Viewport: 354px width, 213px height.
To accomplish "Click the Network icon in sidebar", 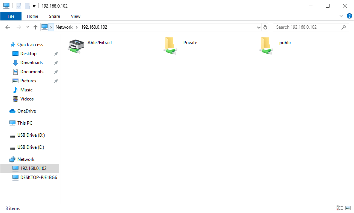I will tap(12, 159).
